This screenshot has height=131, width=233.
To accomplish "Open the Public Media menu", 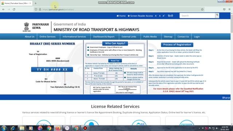I will (x=150, y=36).
